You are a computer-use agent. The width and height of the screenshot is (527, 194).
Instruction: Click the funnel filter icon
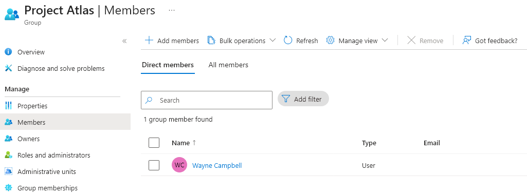[x=286, y=99]
